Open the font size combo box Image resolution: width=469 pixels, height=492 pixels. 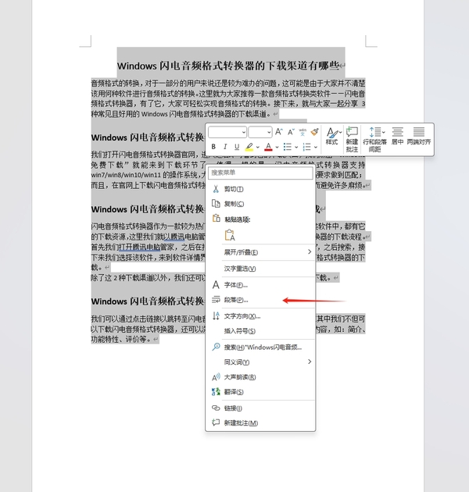pyautogui.click(x=260, y=132)
